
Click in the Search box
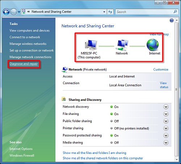(144, 12)
